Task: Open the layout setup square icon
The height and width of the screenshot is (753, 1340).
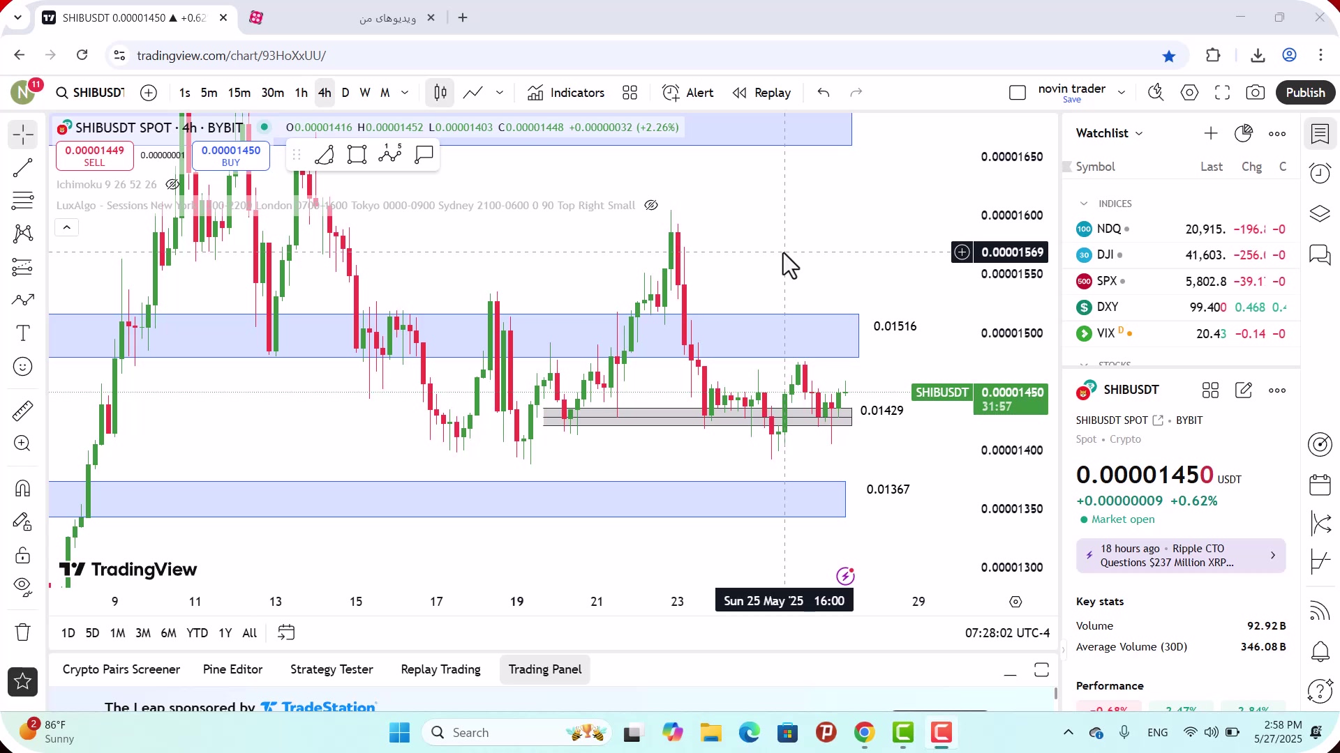Action: pos(1018,93)
